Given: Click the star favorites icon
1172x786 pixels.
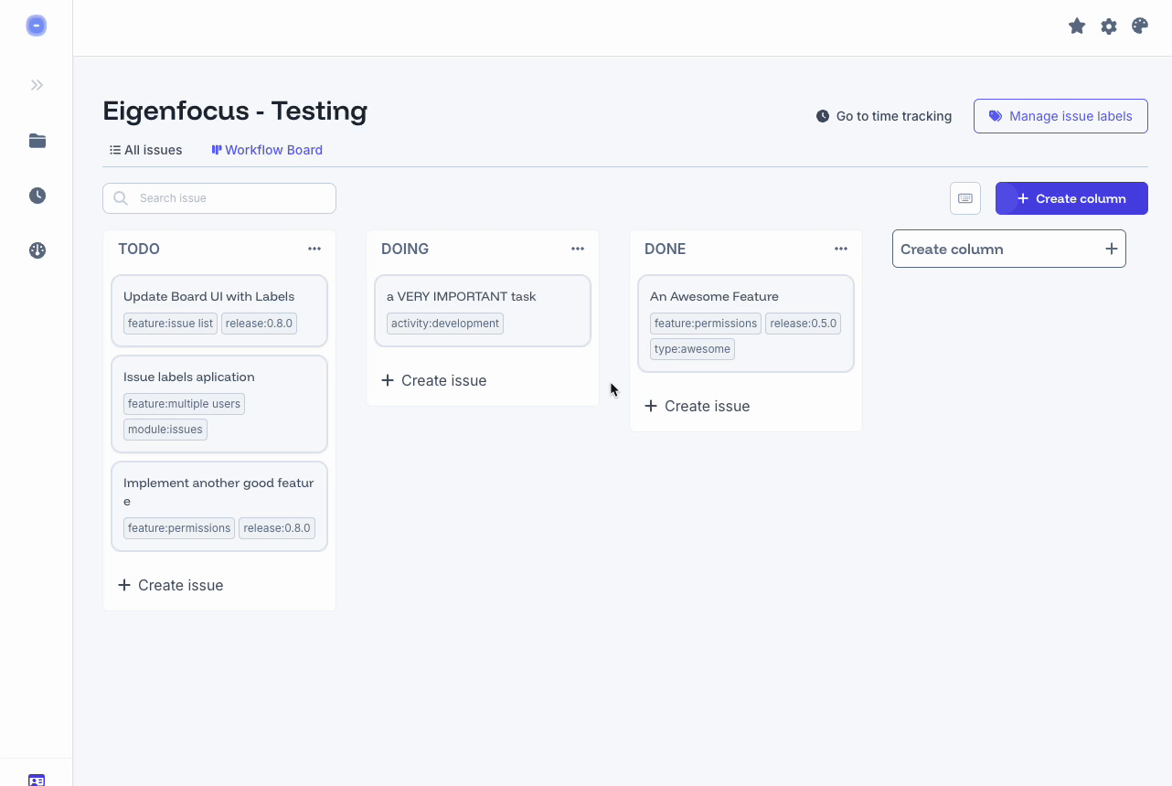Looking at the screenshot, I should (x=1076, y=26).
